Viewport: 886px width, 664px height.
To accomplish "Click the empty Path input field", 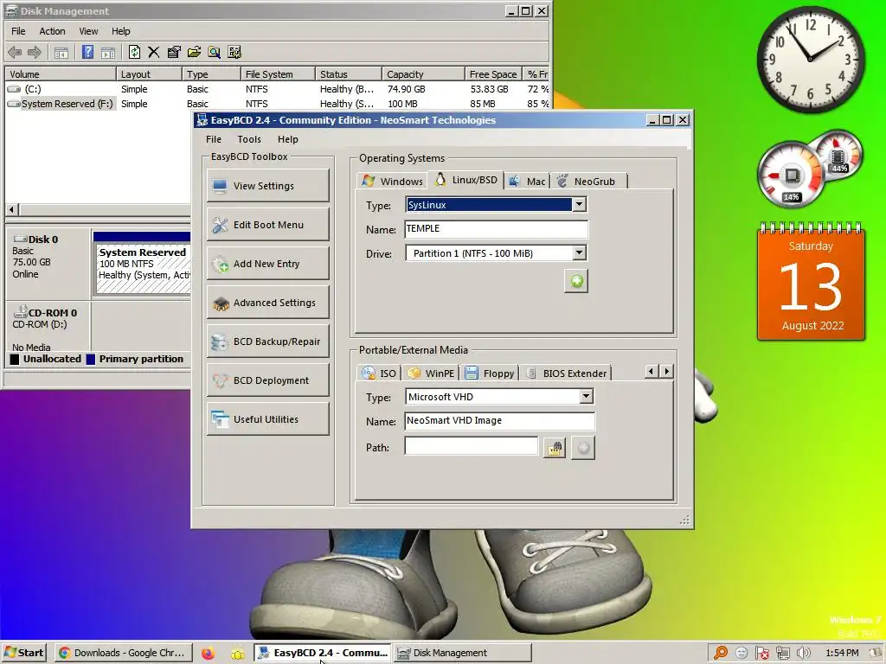I will (x=472, y=447).
